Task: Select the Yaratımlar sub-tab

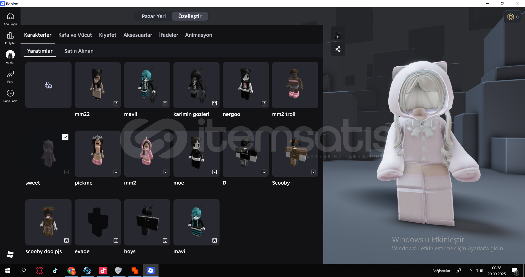Action: 40,51
